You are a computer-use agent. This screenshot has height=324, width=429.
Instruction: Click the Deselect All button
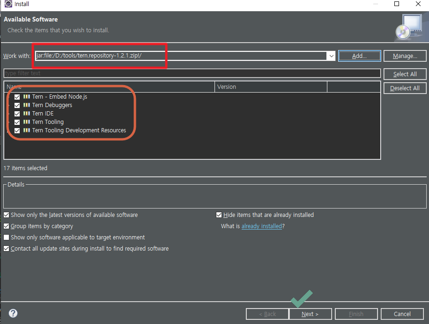[405, 88]
